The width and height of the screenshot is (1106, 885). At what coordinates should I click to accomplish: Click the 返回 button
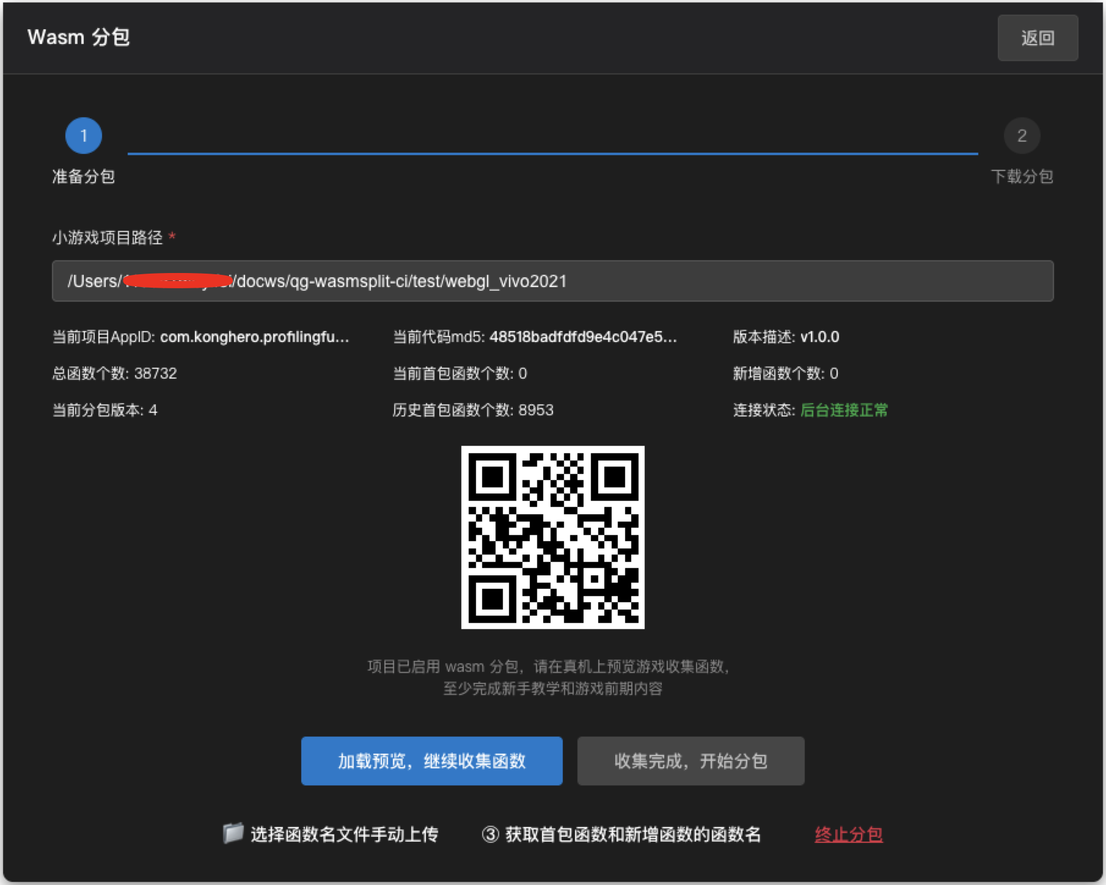(1037, 38)
